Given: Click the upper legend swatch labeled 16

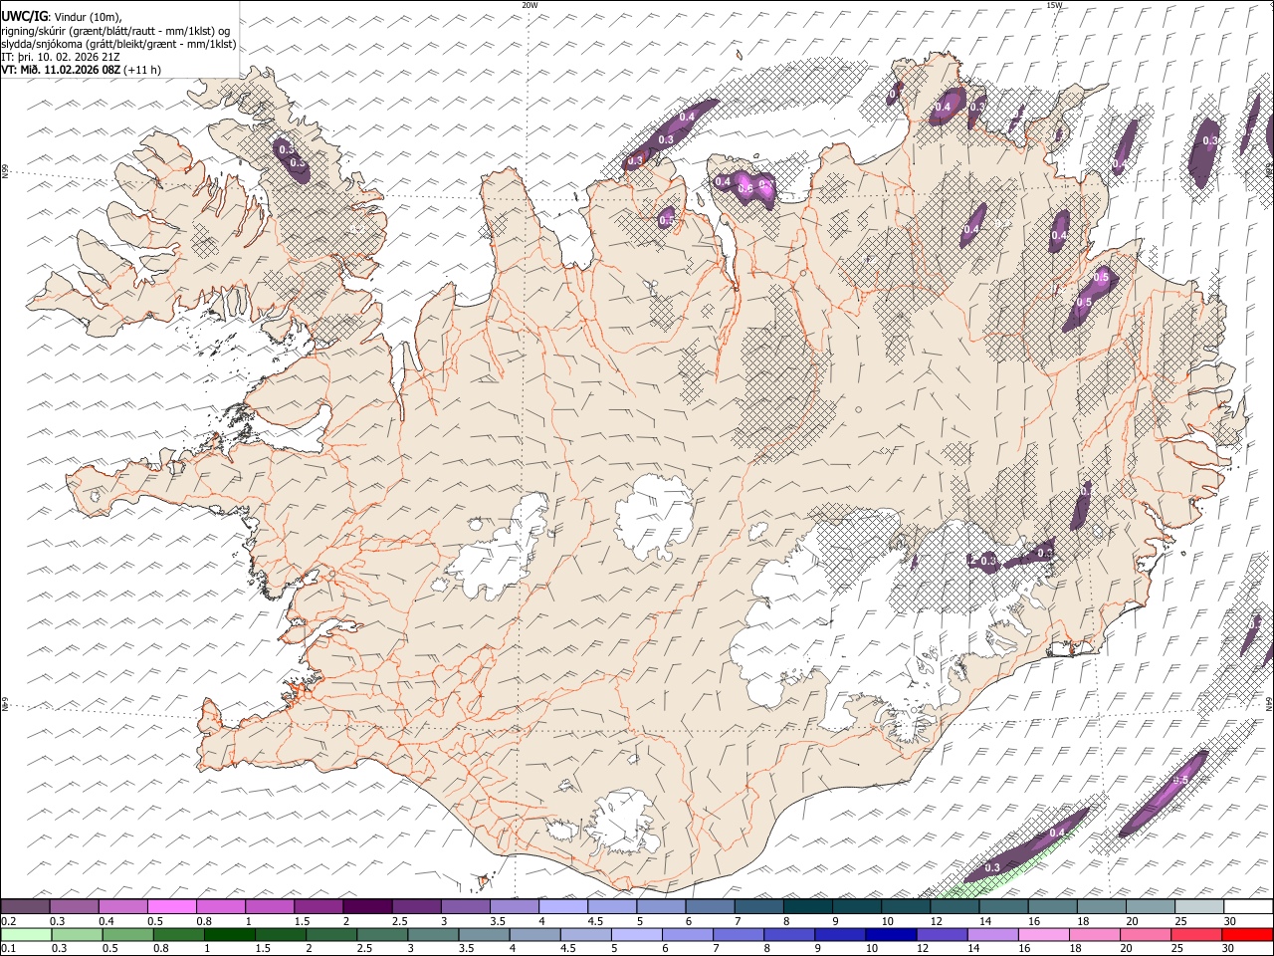Looking at the screenshot, I should (x=1052, y=906).
